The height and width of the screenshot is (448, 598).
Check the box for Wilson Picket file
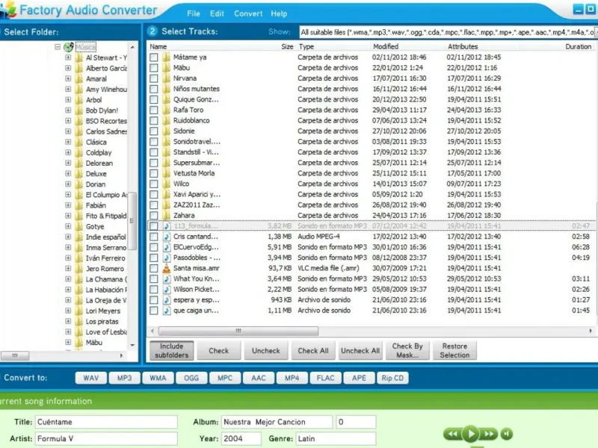click(154, 289)
